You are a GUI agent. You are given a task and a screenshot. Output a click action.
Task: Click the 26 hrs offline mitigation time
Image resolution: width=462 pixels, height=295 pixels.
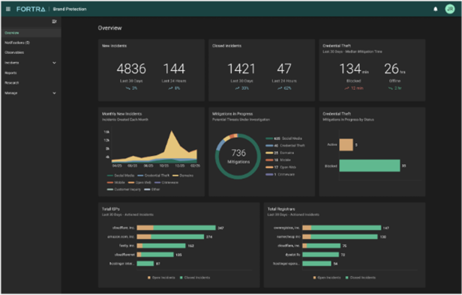(394, 69)
